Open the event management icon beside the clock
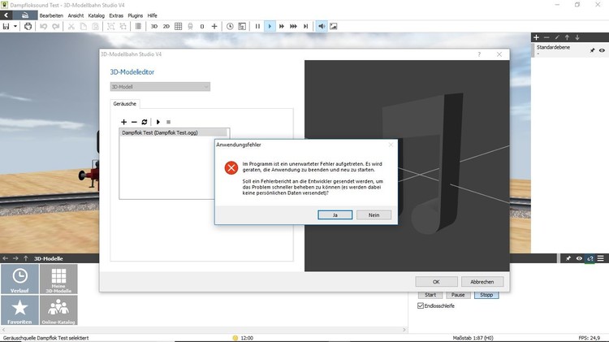This screenshot has height=342, width=609. click(x=242, y=27)
